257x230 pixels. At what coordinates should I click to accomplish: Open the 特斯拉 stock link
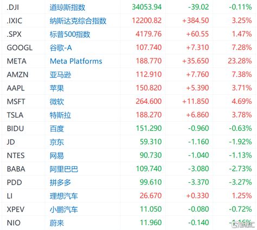point(60,115)
